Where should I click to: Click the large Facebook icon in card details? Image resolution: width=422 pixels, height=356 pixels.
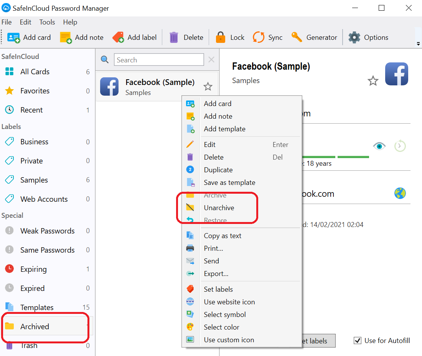[396, 74]
